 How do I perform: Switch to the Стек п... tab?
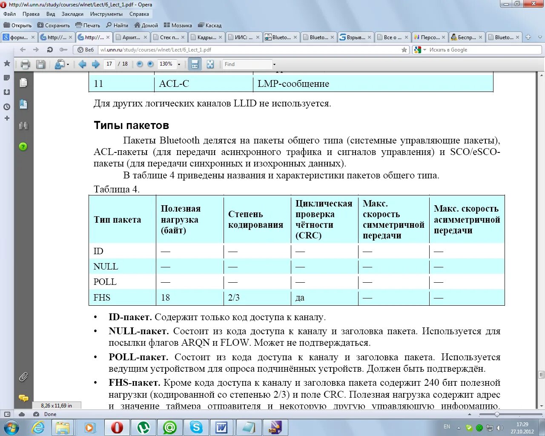click(x=169, y=37)
